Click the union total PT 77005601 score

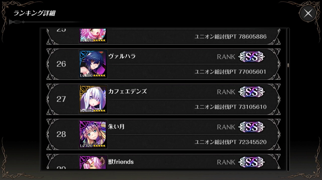[230, 72]
